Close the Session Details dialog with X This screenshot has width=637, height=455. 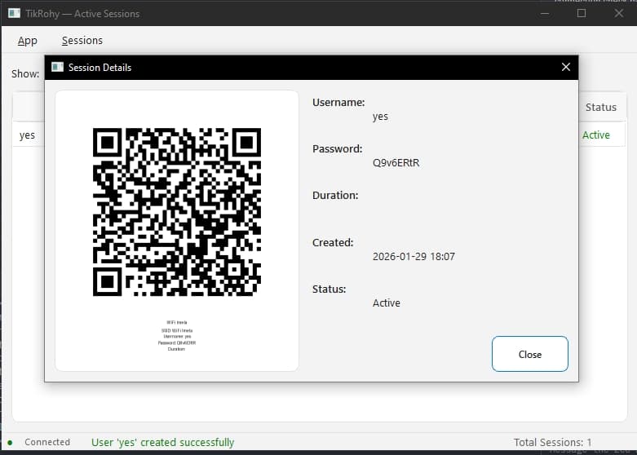pyautogui.click(x=565, y=67)
